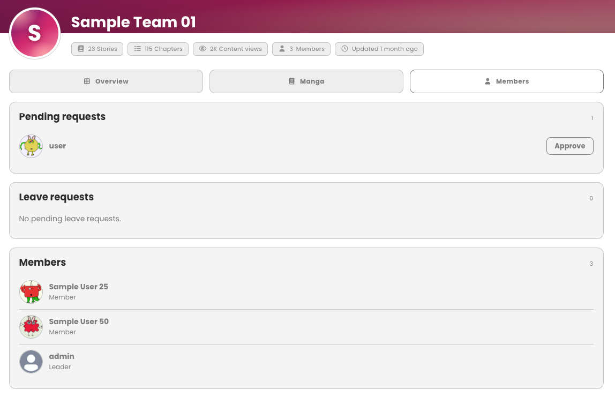Viewport: 615px width, 397px height.
Task: Click the Leader role label under admin
Action: (x=59, y=367)
